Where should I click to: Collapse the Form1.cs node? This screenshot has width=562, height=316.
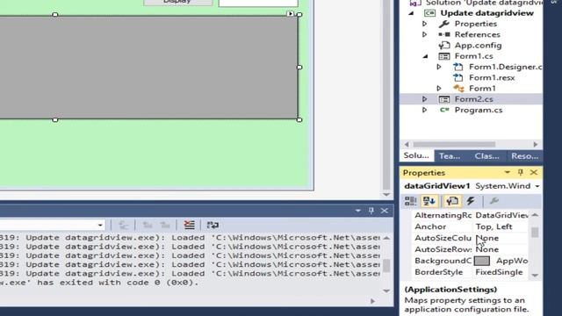425,56
